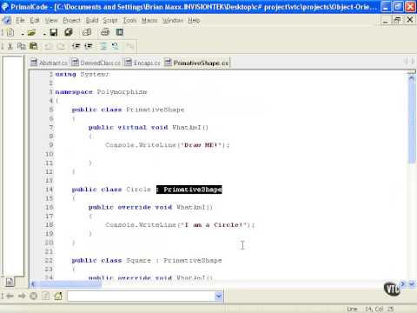Open the Window menu
Screen dimensions: 417x313
click(x=173, y=20)
